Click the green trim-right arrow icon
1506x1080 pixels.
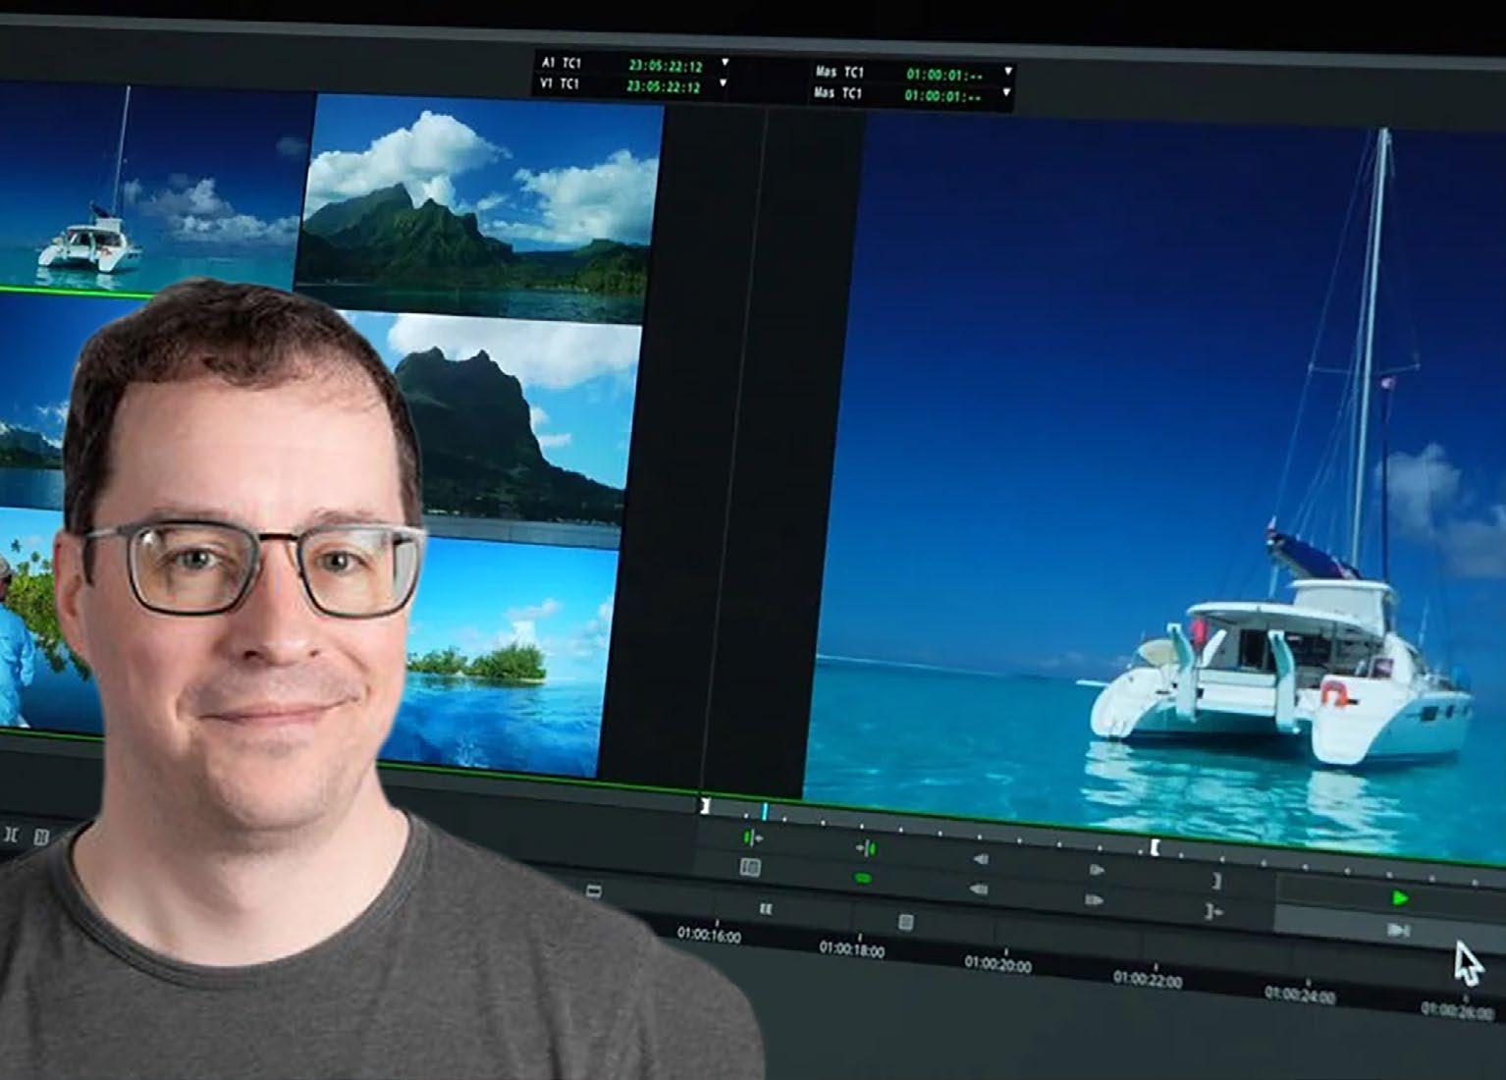point(866,847)
